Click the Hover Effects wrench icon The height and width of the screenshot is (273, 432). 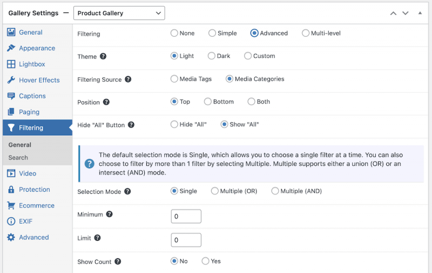(x=11, y=80)
